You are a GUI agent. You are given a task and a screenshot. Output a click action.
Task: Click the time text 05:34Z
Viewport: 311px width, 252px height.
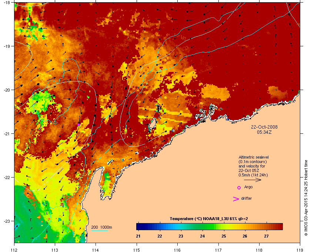coord(264,132)
